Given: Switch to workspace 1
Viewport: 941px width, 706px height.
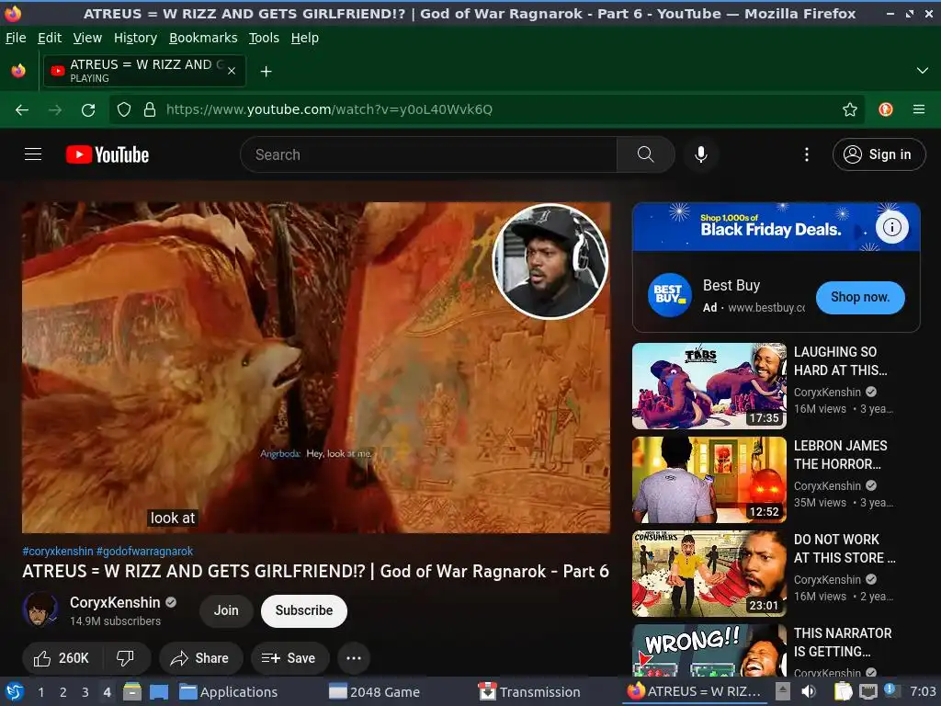Looking at the screenshot, I should click(40, 692).
